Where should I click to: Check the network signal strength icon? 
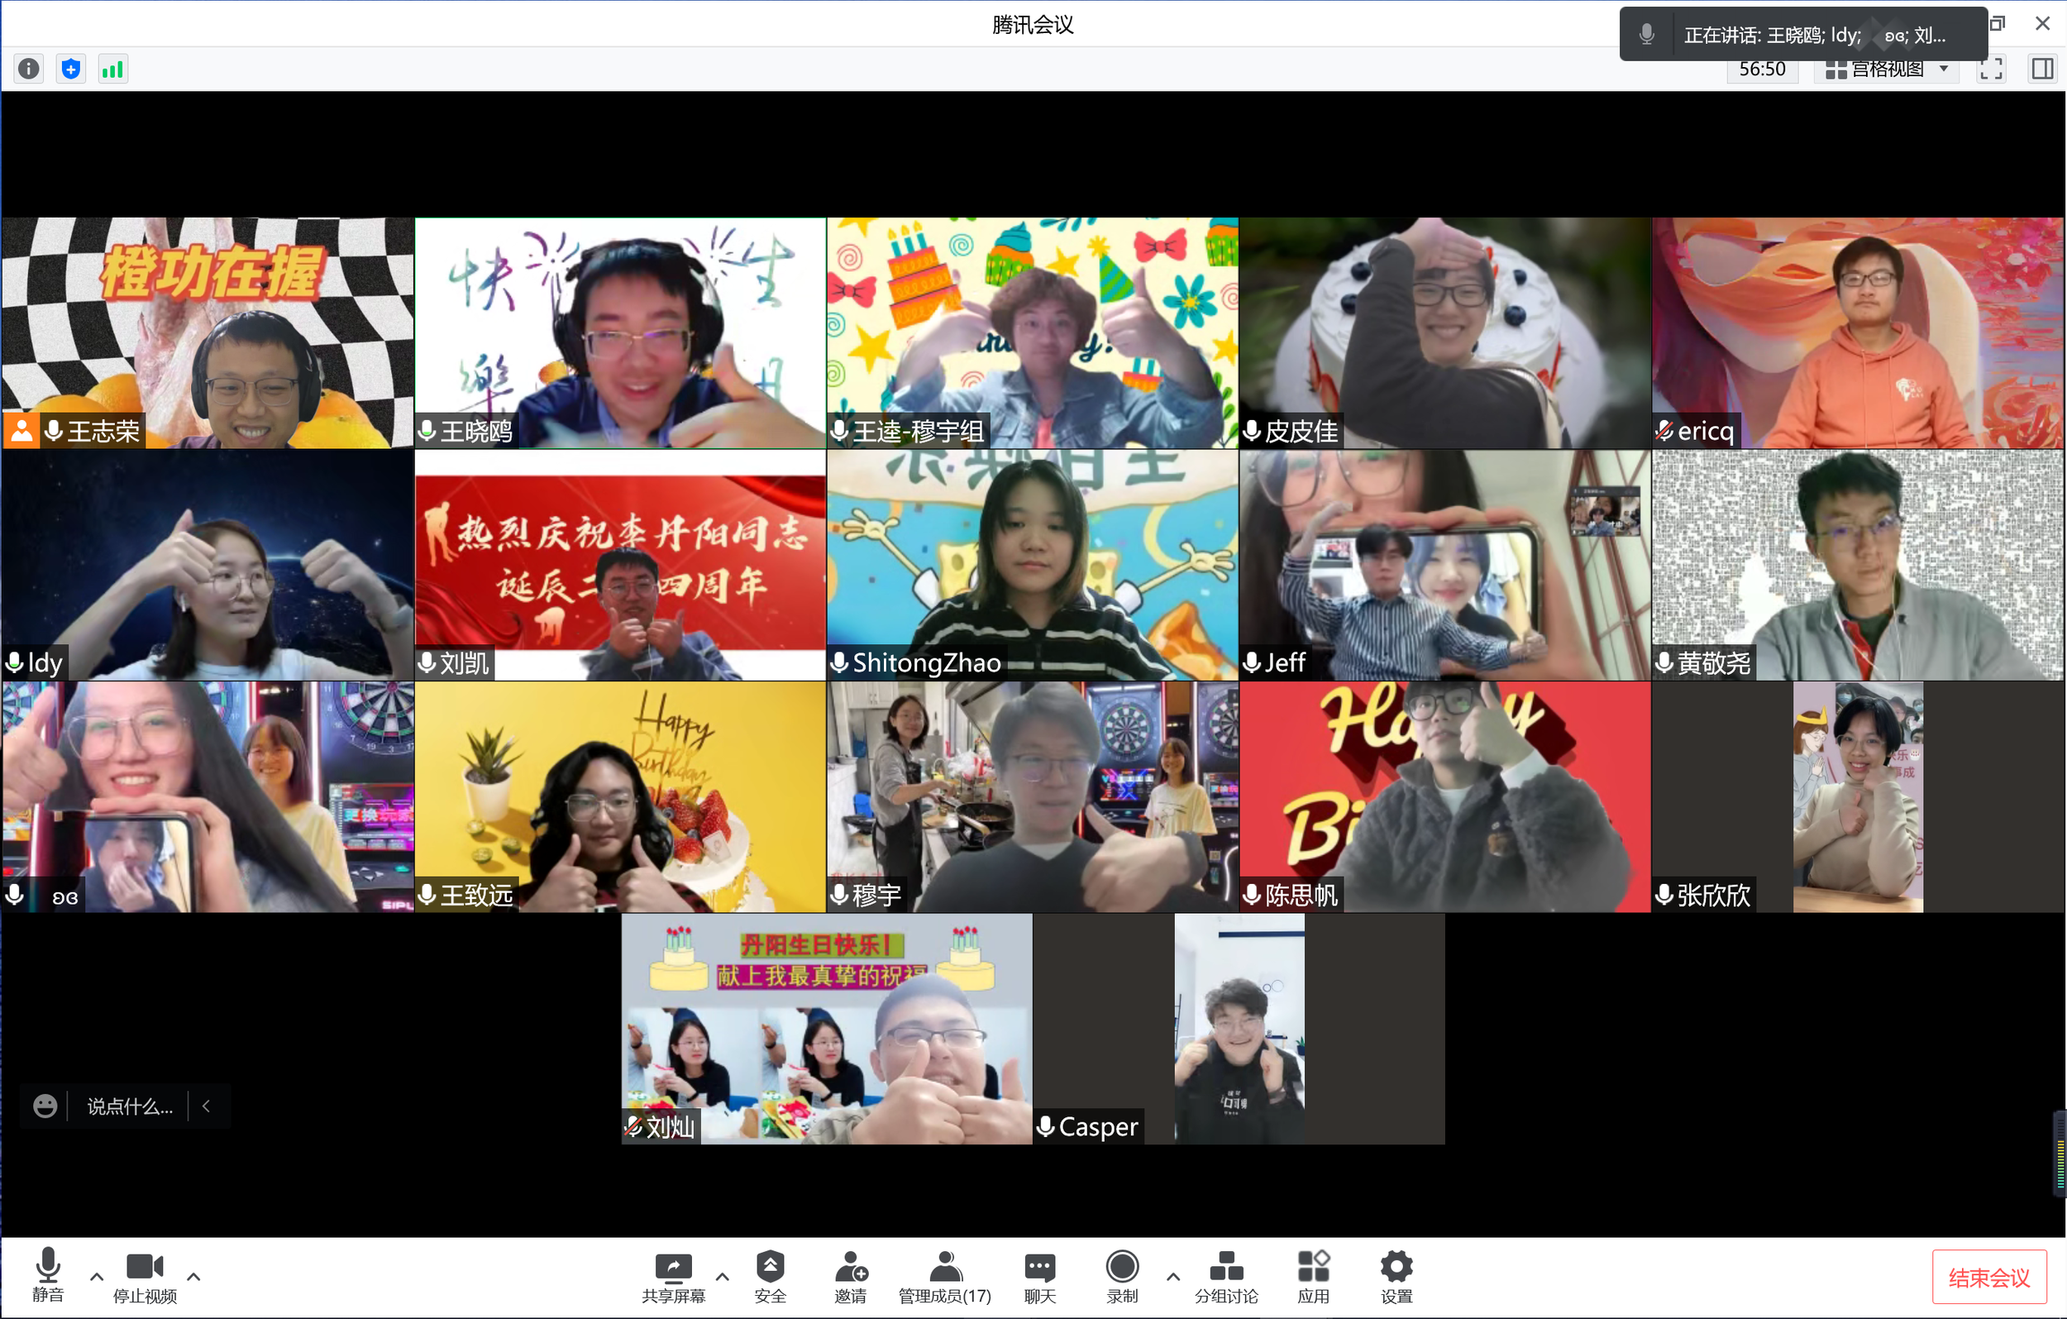[112, 69]
